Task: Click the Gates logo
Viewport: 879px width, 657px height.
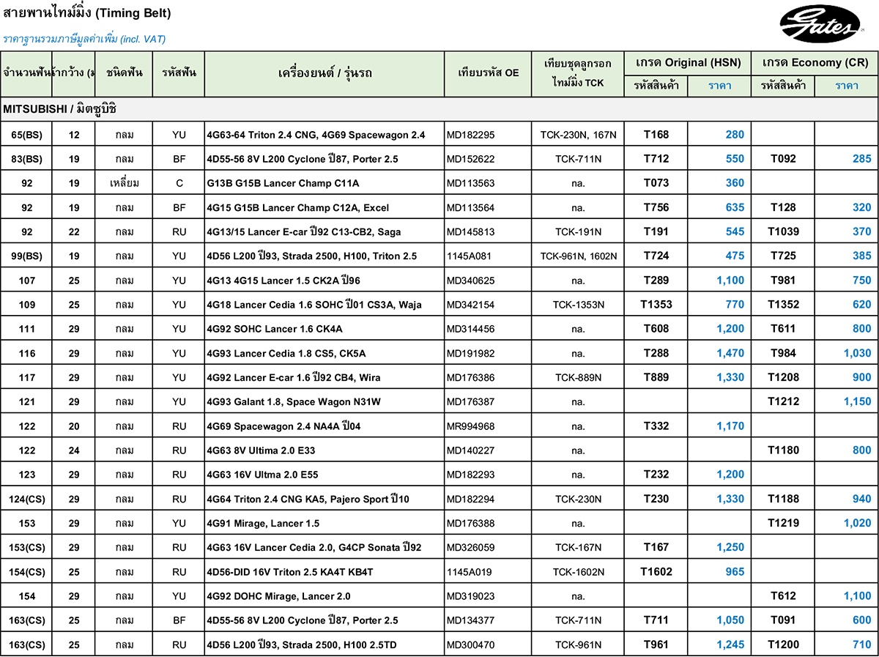Action: tap(822, 25)
